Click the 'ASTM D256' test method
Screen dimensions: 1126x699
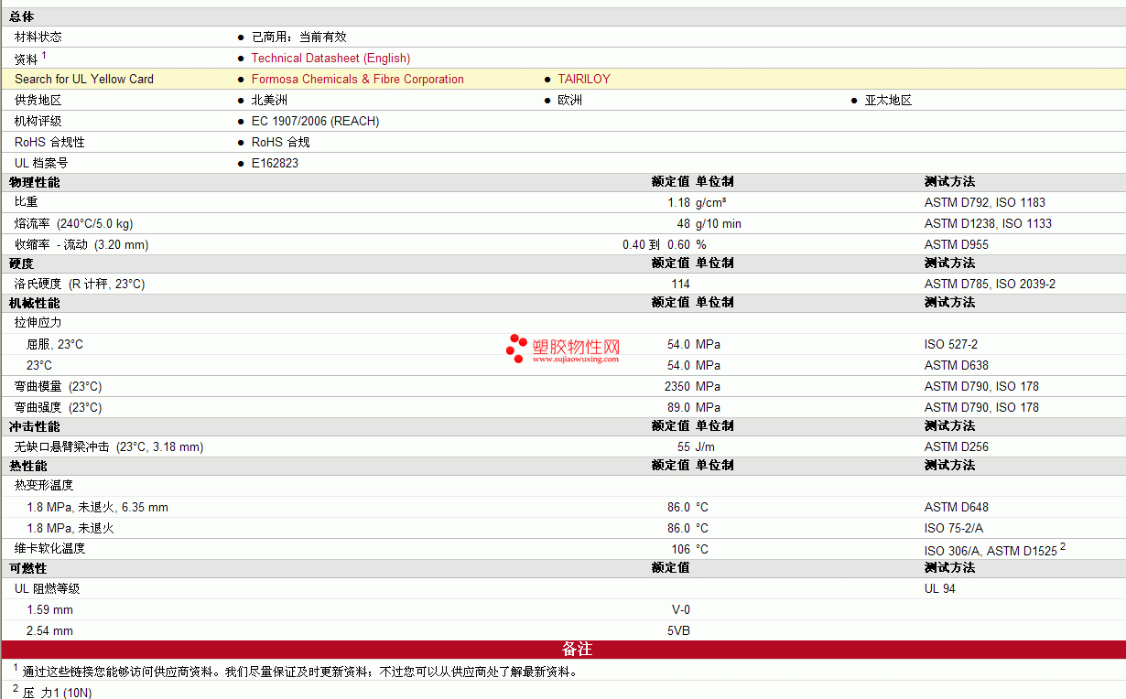pyautogui.click(x=957, y=446)
